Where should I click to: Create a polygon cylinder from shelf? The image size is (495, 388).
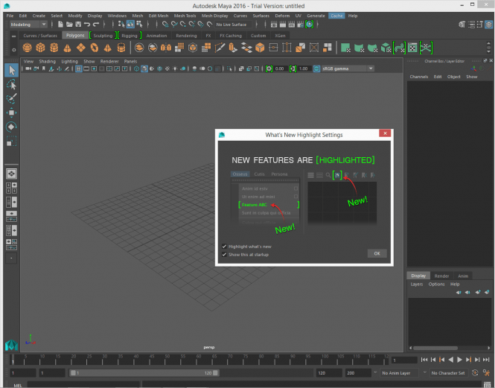click(x=54, y=48)
